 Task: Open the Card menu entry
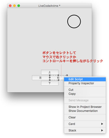point(85,124)
